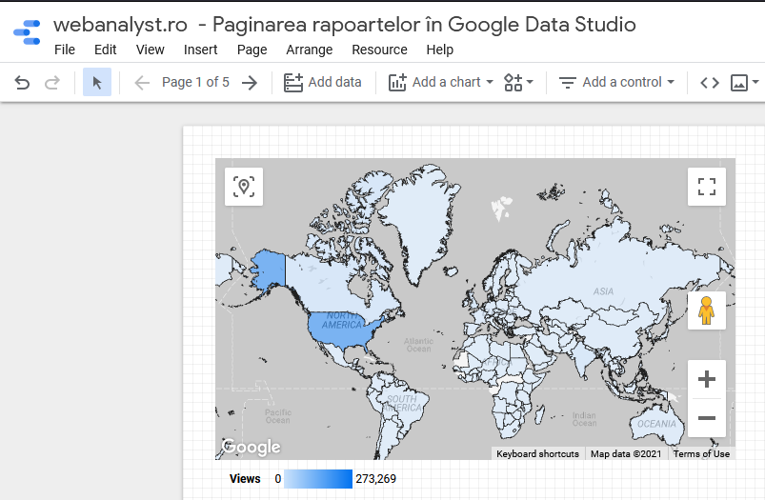The height and width of the screenshot is (500, 765).
Task: Click the map select-area location icon
Action: 244,187
